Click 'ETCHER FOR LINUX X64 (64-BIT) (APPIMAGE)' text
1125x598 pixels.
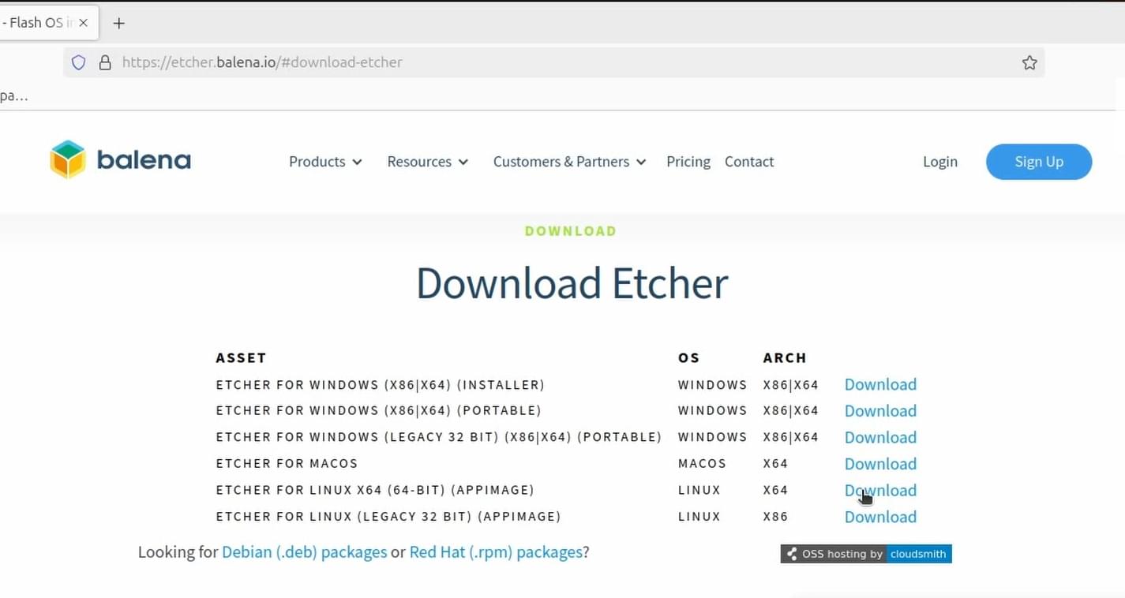point(375,490)
